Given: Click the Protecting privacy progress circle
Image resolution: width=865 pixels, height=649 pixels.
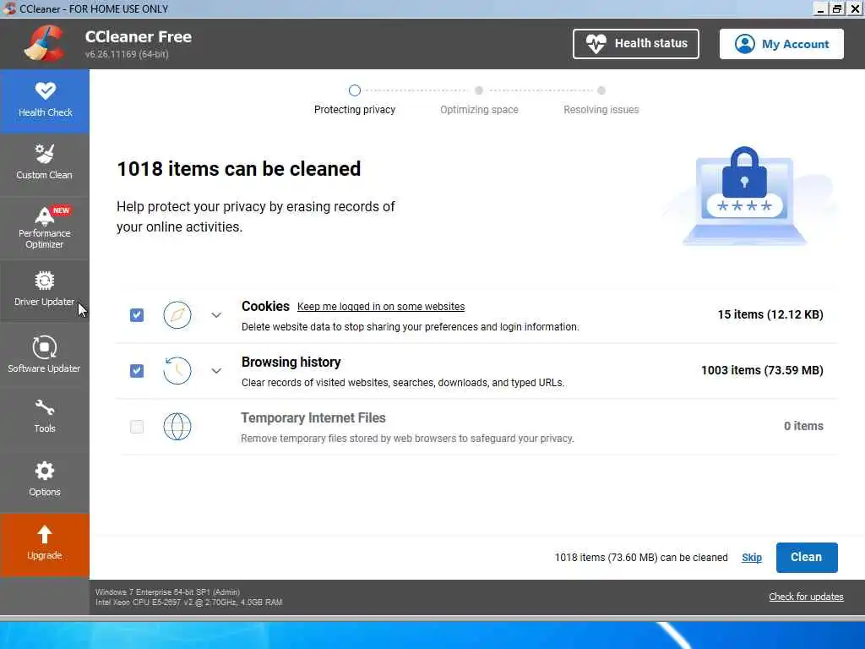Looking at the screenshot, I should coord(355,90).
